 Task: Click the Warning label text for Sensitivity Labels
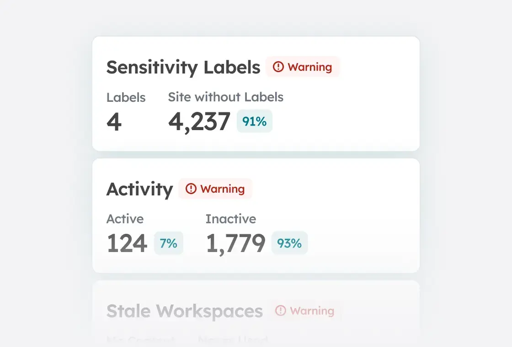coord(310,67)
